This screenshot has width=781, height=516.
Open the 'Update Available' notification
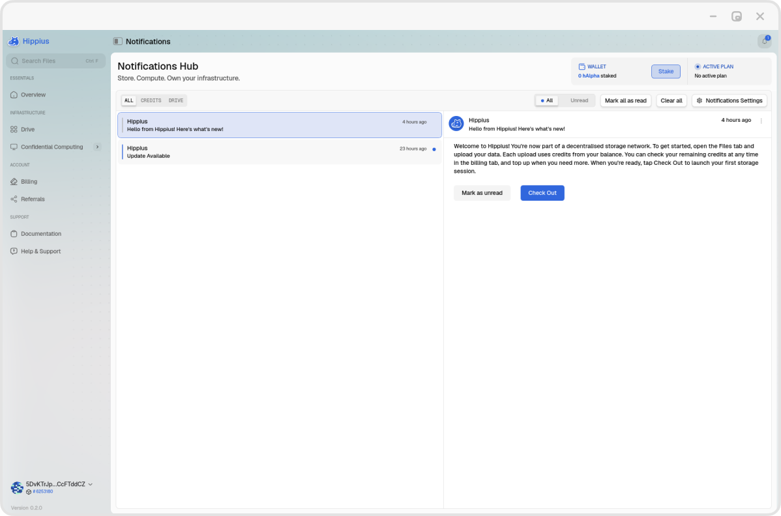(x=280, y=152)
